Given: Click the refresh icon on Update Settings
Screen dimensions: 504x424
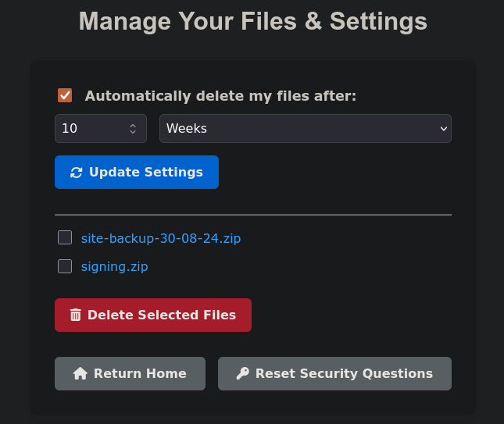Looking at the screenshot, I should tap(76, 173).
